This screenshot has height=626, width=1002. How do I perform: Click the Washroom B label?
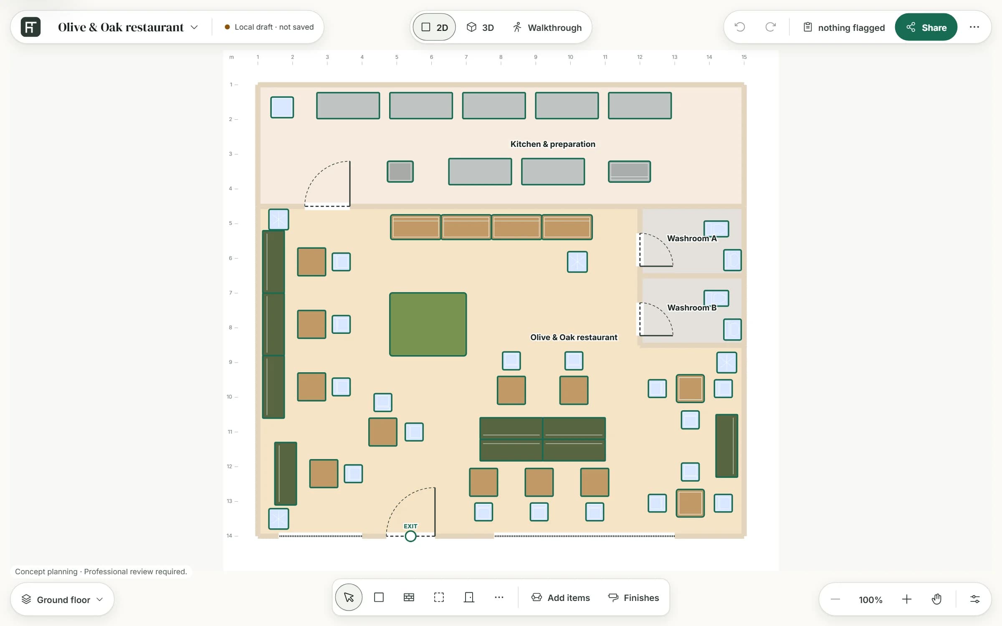click(x=692, y=308)
